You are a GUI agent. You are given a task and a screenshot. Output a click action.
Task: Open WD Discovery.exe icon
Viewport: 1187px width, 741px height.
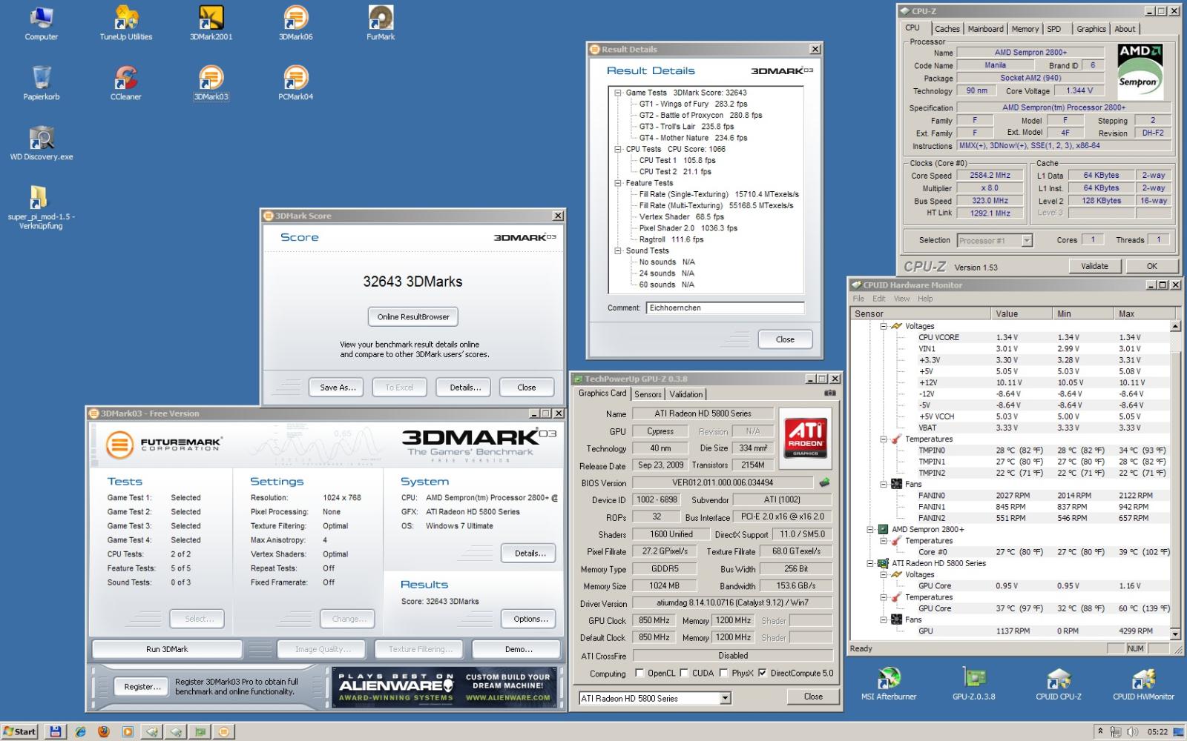42,143
